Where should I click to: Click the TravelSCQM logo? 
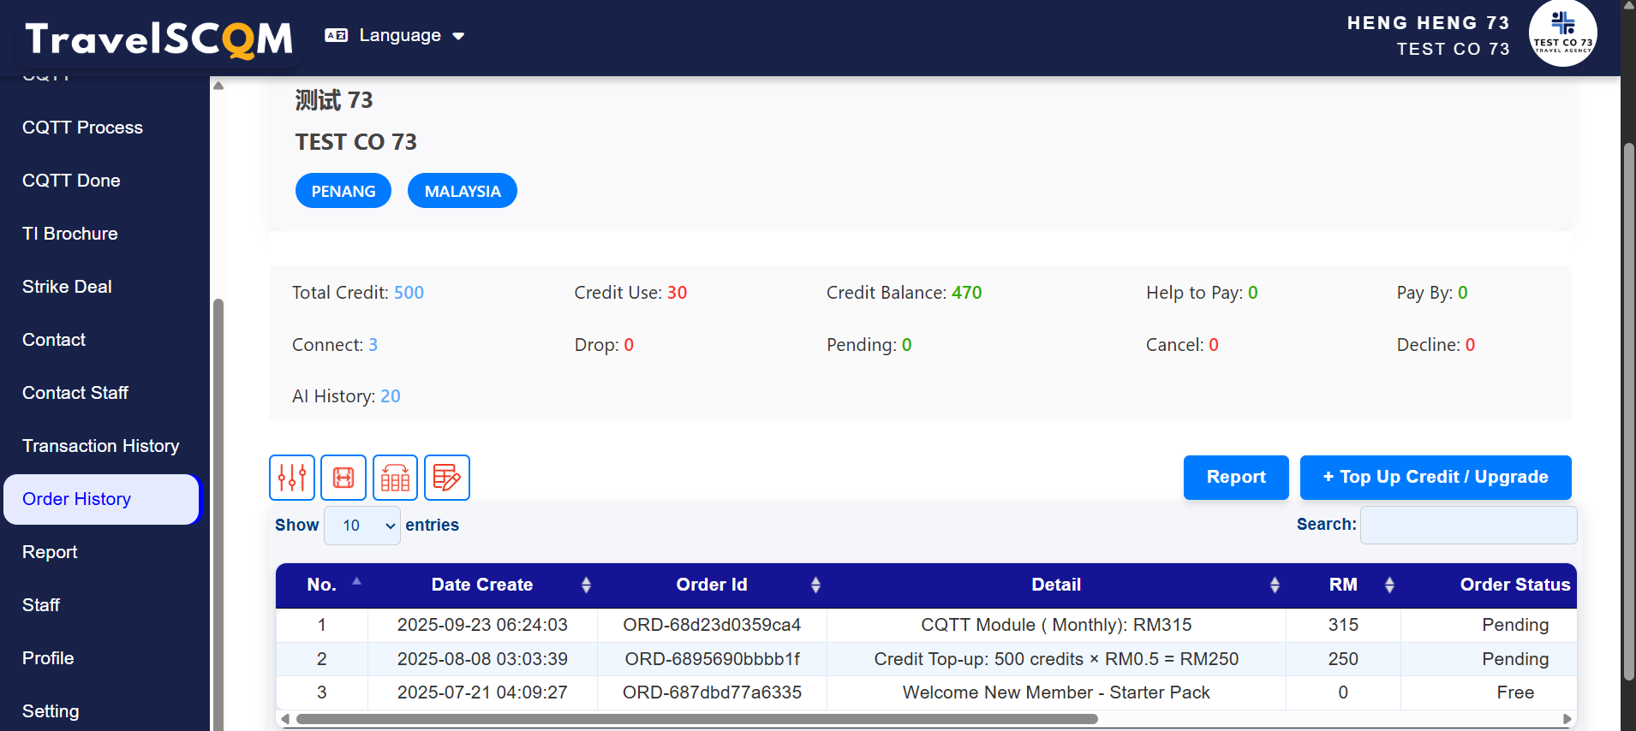[159, 39]
